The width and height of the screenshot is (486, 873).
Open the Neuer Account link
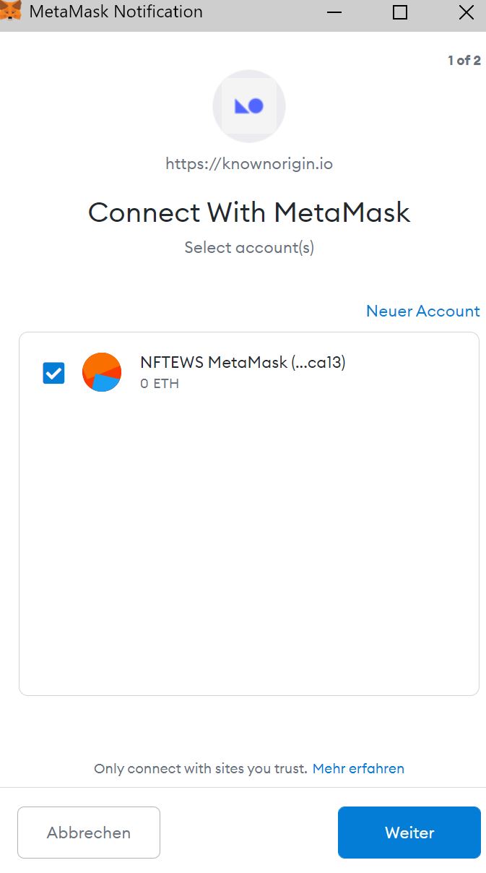423,311
